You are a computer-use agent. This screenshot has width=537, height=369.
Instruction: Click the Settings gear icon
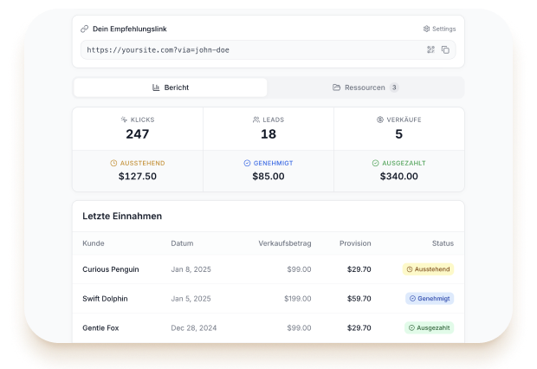point(426,29)
